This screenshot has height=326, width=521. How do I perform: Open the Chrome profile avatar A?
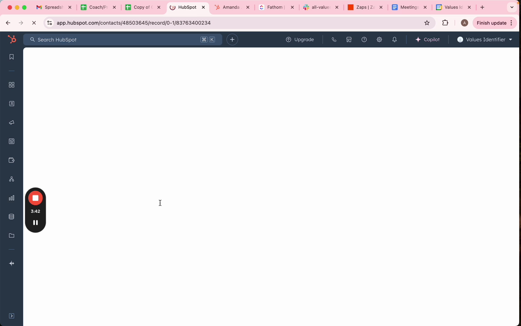click(464, 23)
